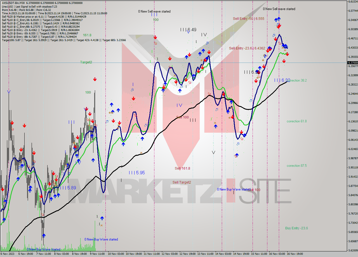The height and width of the screenshot is (257, 358).
Task: Select the 'Sell %10 @ C_Entry88: 6.27375' line
Action: click(41, 27)
